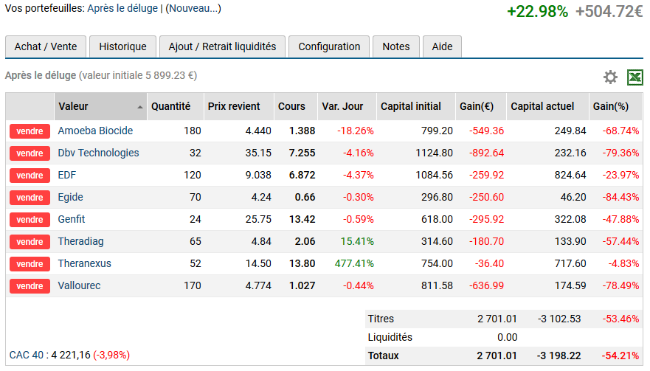Viewport: 650px width, 371px height.
Task: Open the Vallourec stock link
Action: pos(79,285)
